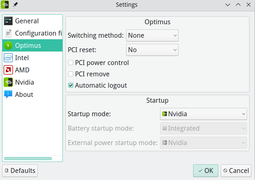
Task: Minimize the Settings window
Action: pyautogui.click(x=228, y=5)
